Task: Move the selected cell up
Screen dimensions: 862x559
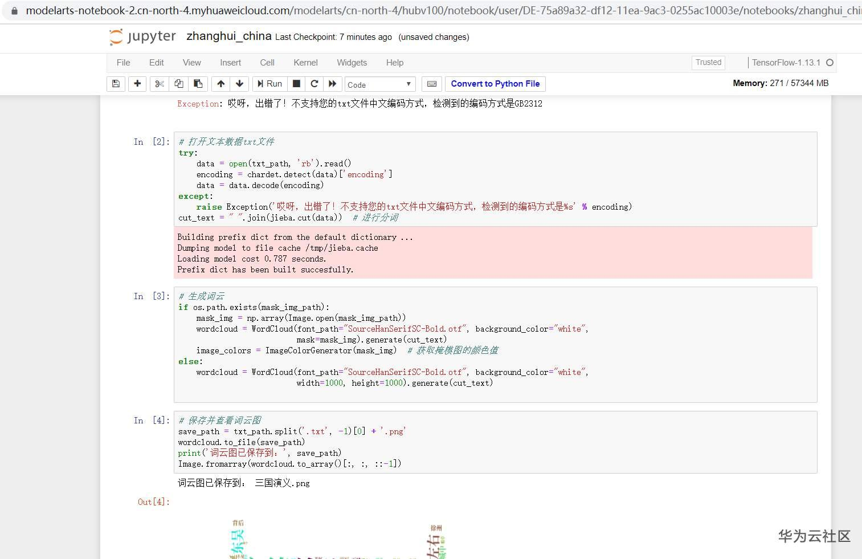Action: pos(220,84)
